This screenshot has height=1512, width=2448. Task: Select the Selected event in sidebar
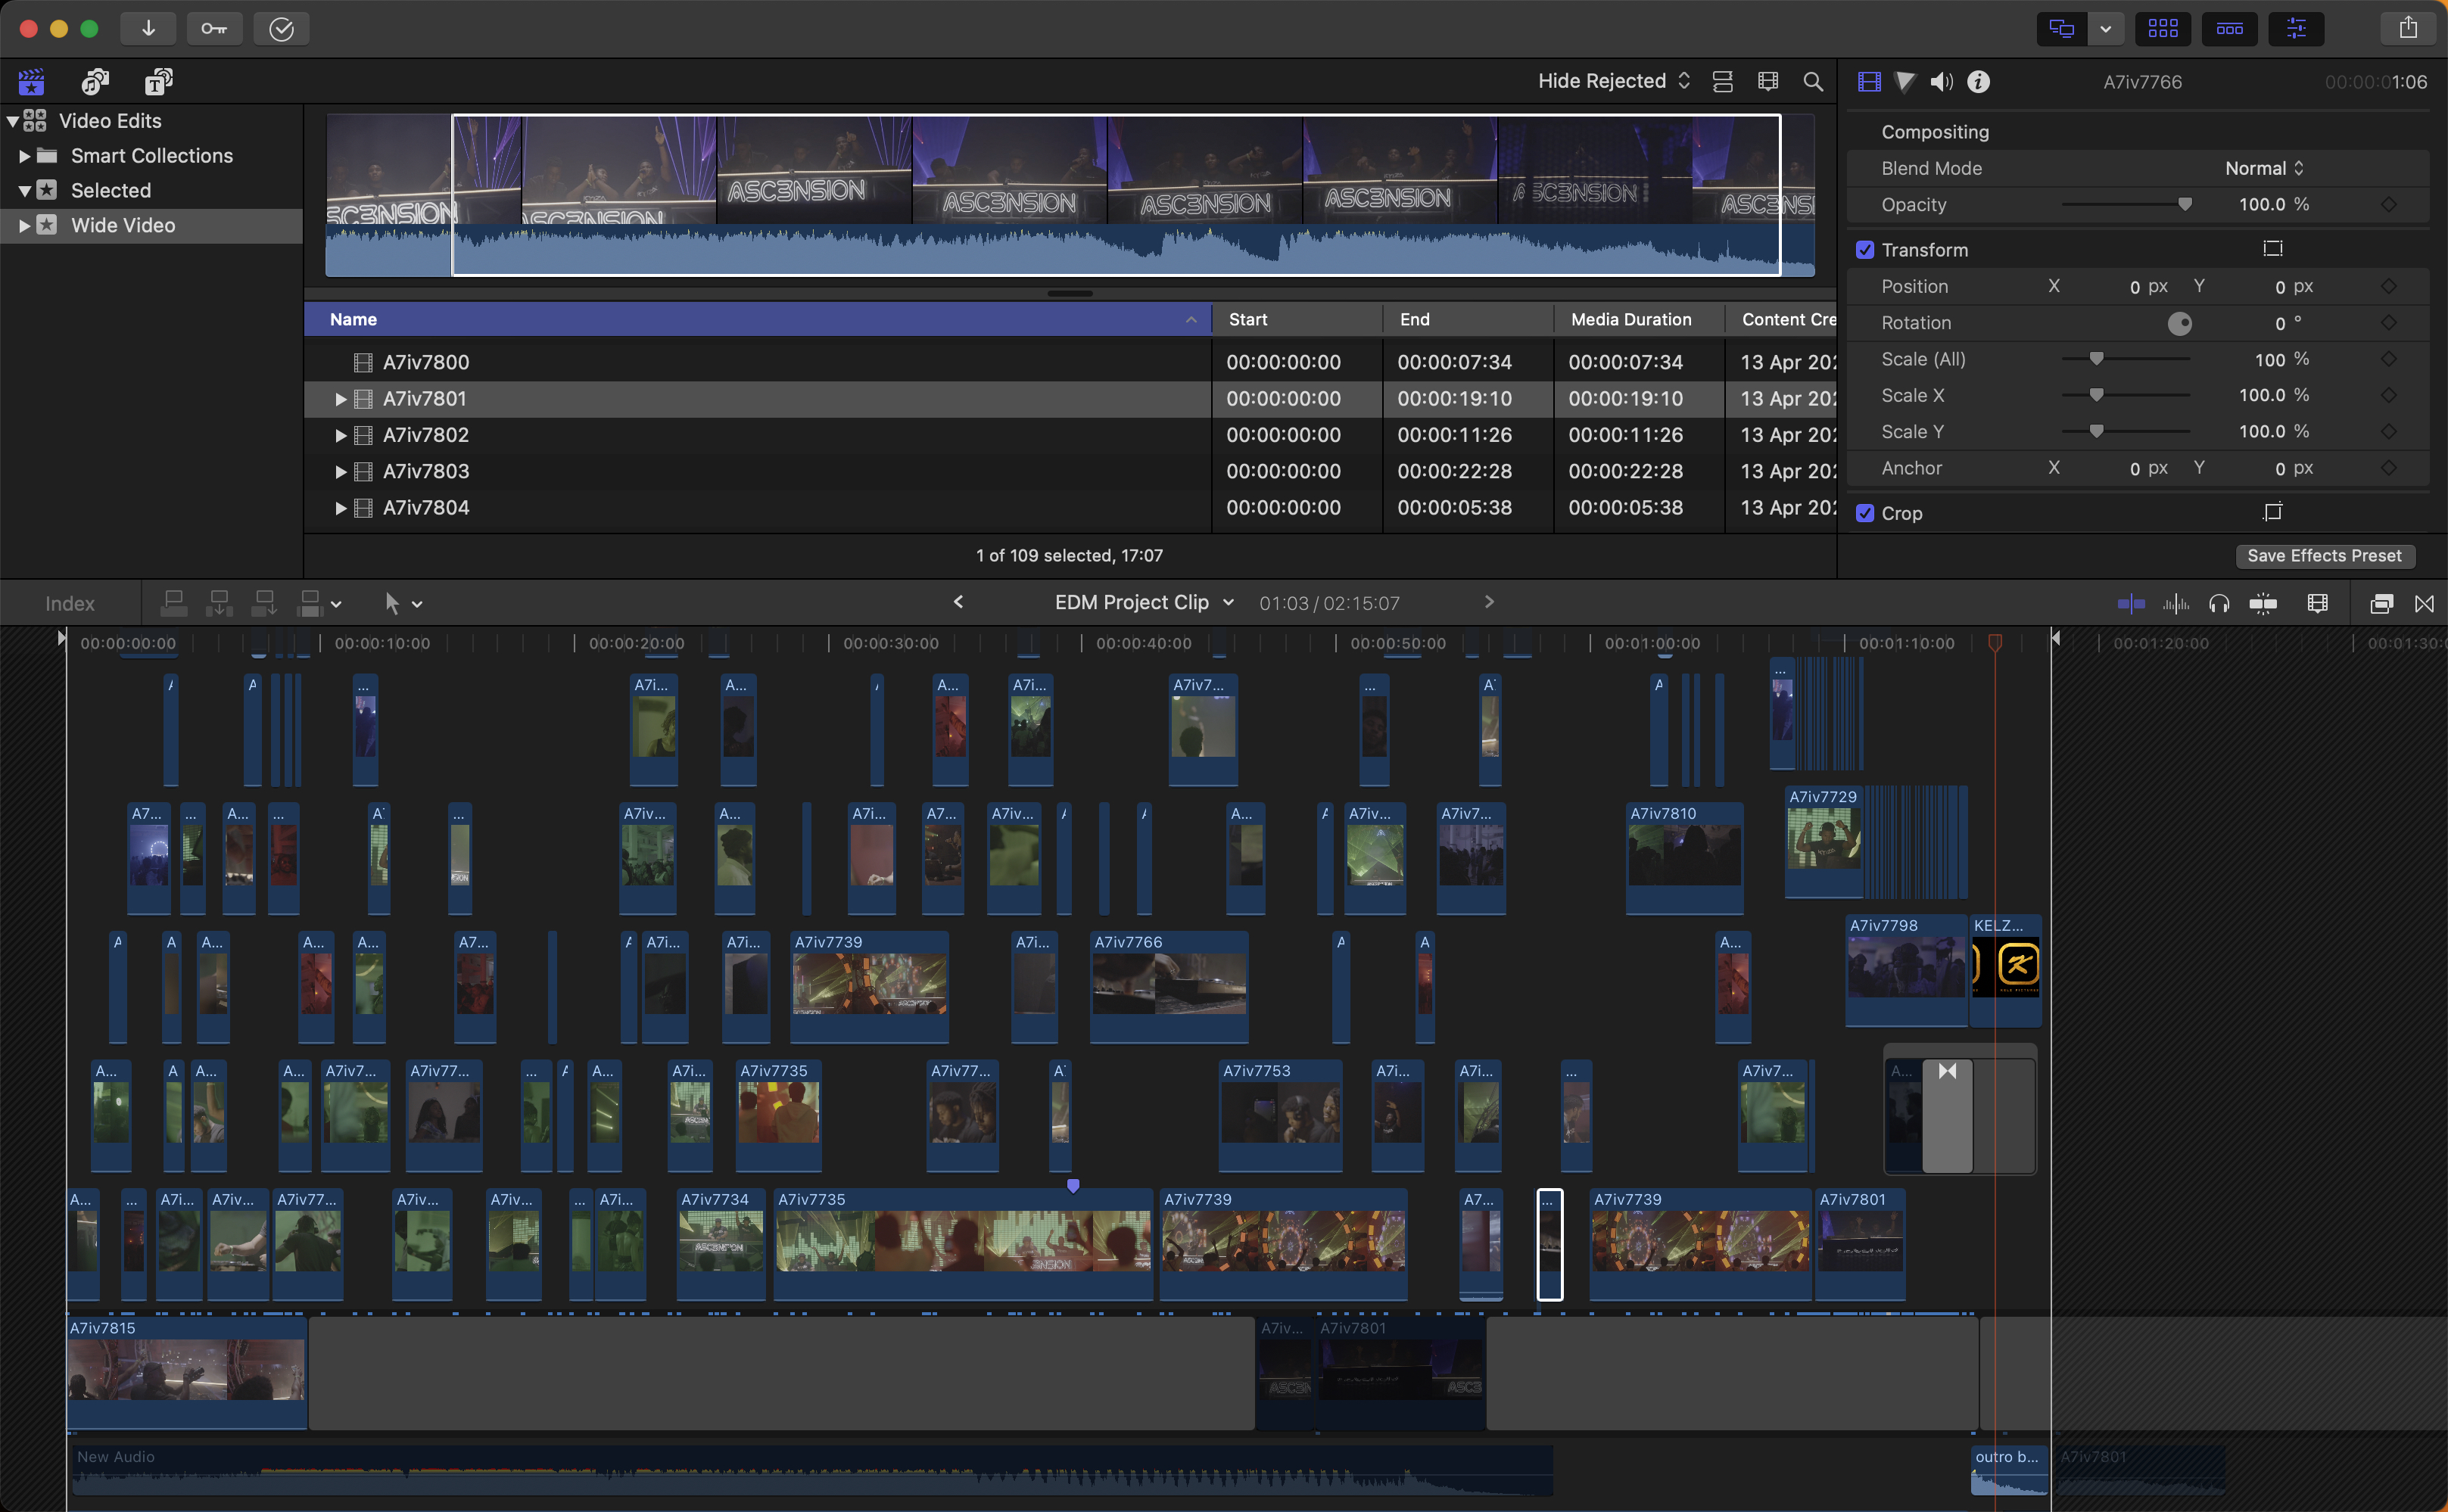point(151,190)
